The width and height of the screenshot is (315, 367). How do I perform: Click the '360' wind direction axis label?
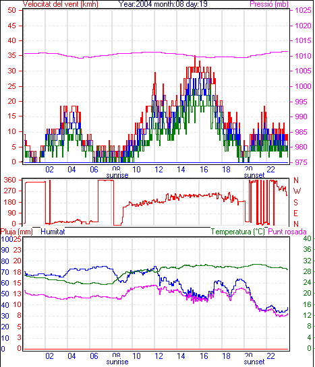click(x=10, y=180)
